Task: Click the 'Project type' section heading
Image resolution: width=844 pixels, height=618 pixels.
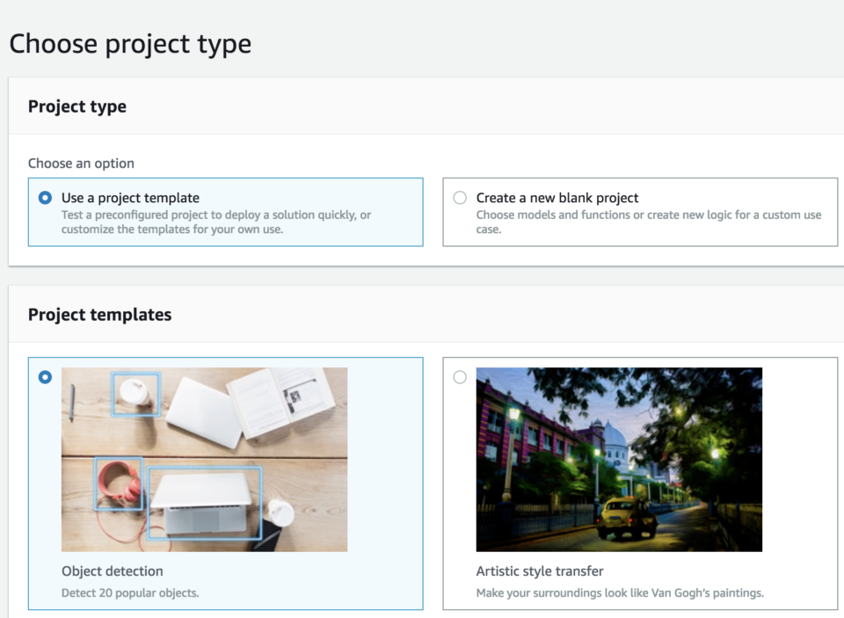Action: pos(77,106)
